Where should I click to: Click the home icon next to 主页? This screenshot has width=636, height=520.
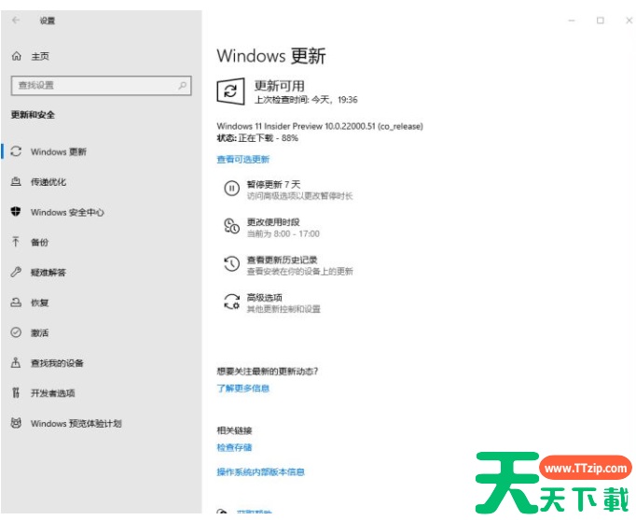tap(16, 56)
